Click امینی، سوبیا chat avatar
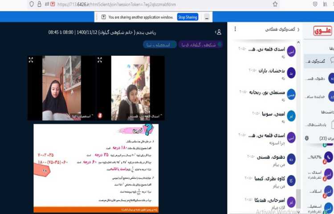Screen dimensions: 334x214 (291, 116)
